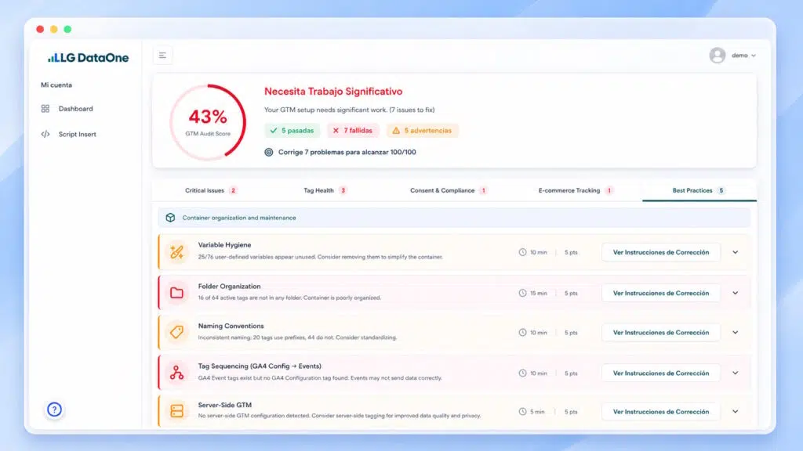
Task: Click the clock icon in Server-Side GTM row
Action: [522, 412]
